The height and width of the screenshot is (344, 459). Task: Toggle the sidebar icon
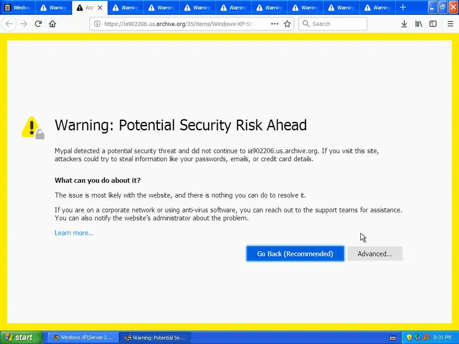click(x=433, y=24)
